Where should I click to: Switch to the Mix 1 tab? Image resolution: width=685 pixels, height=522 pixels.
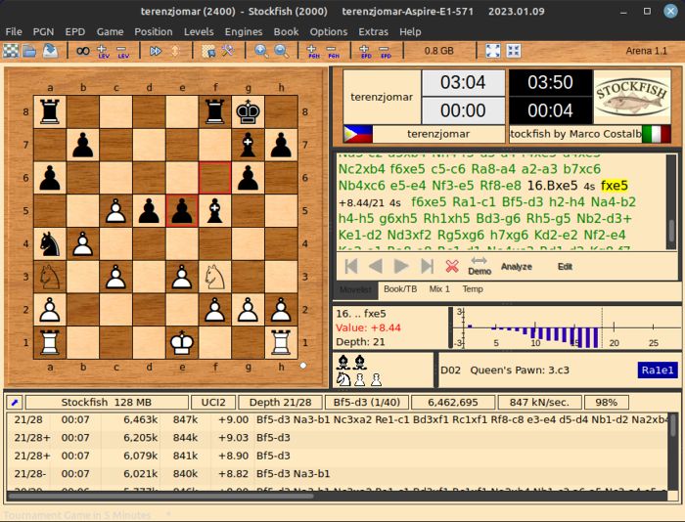pos(439,289)
